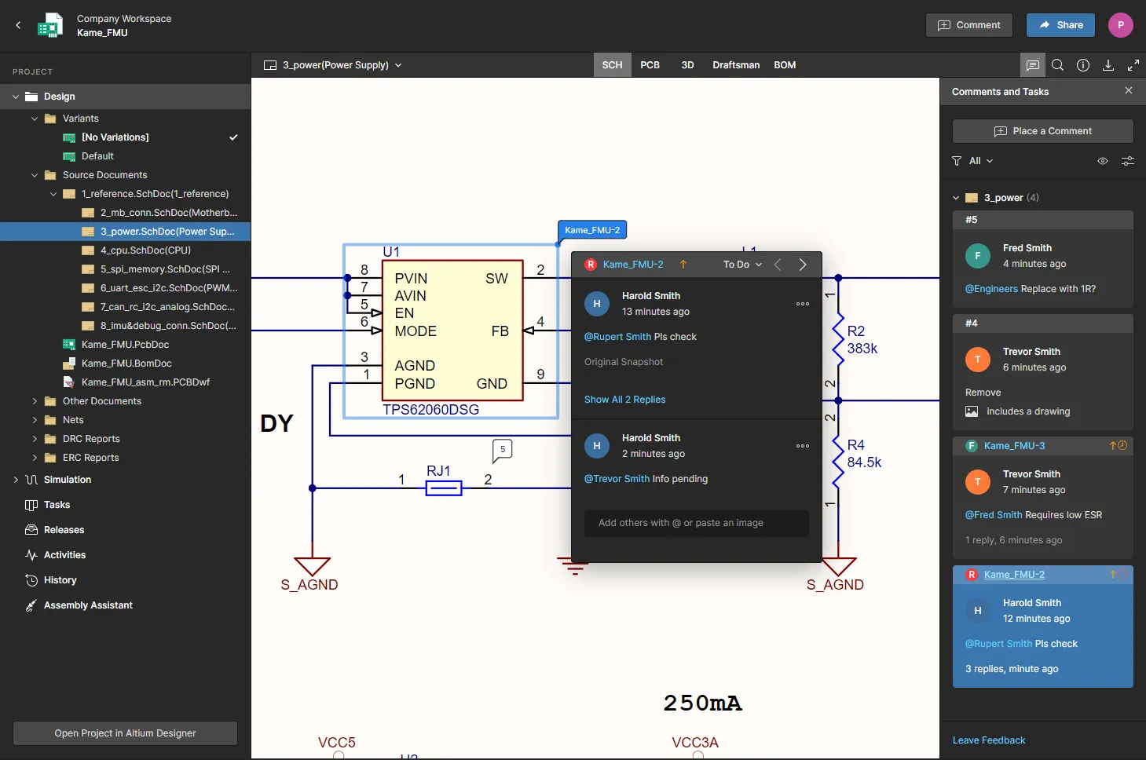Screen dimensions: 1146x760
Task: Open more options for Harold's first comment
Action: pos(802,304)
